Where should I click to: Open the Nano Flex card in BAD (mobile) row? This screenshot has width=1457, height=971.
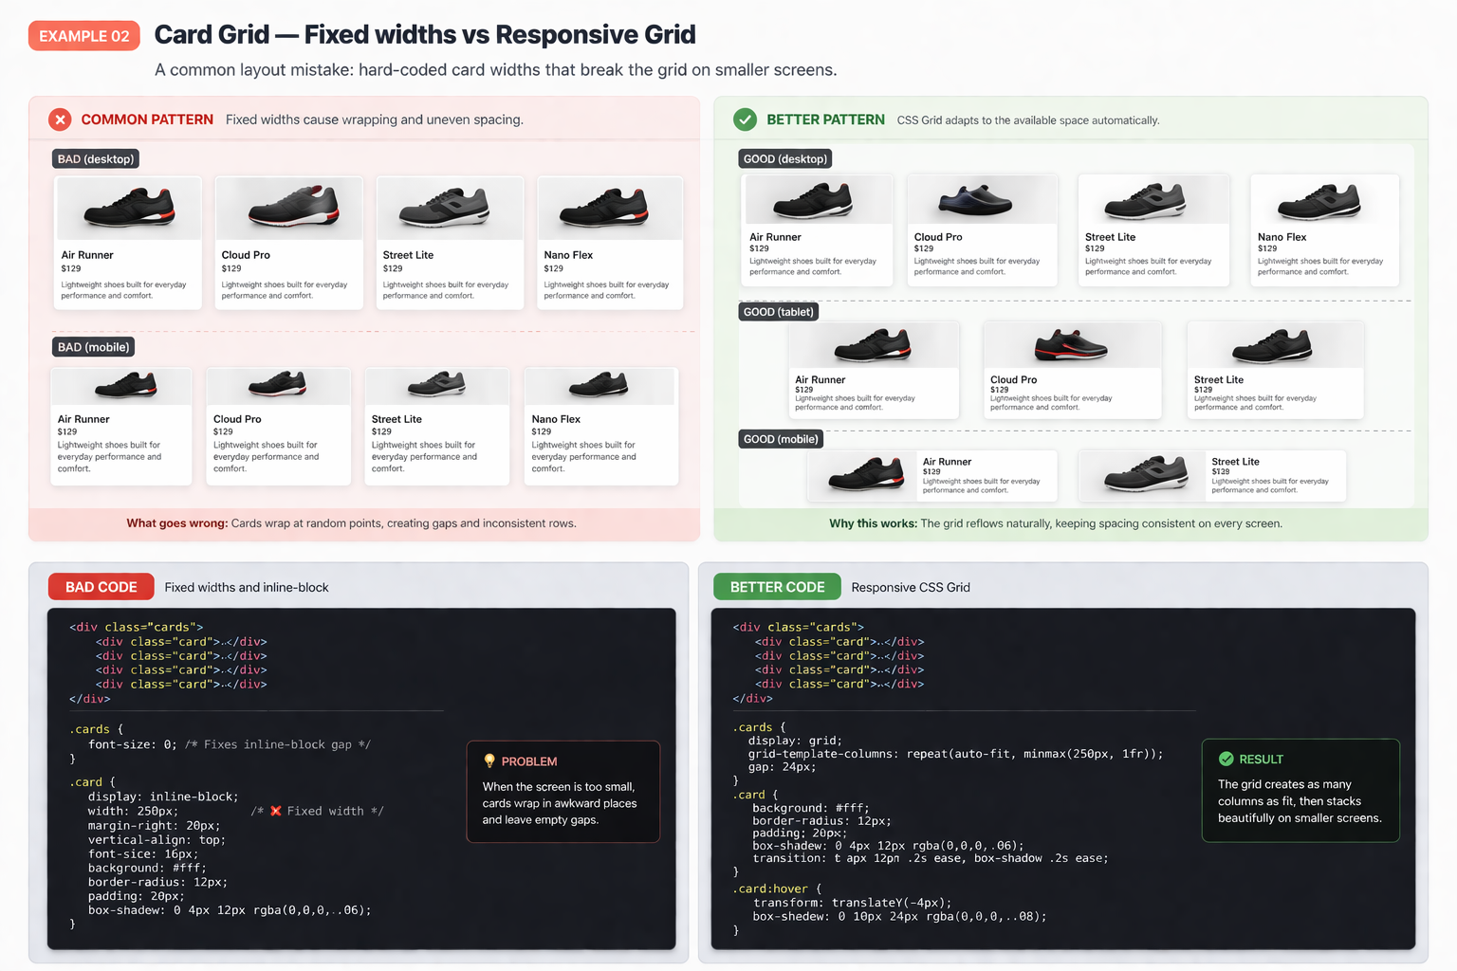point(600,427)
